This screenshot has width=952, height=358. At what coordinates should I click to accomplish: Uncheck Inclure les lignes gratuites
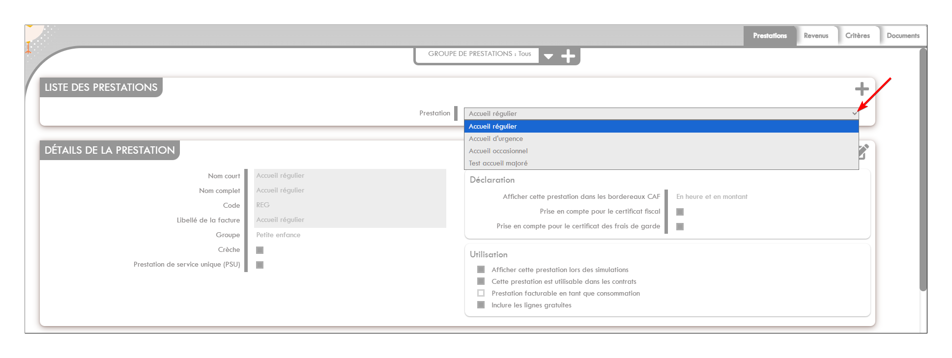[x=481, y=305]
